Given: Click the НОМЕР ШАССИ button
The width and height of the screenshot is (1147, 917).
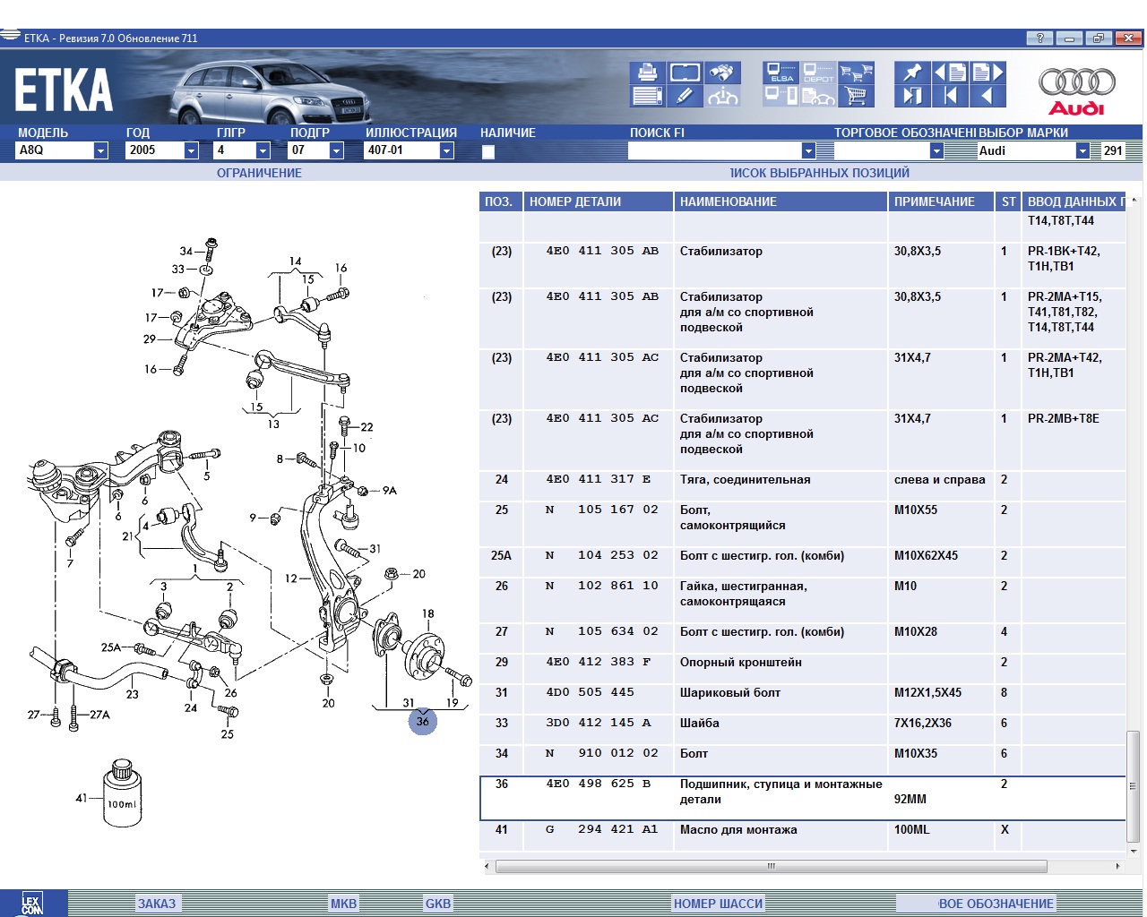Looking at the screenshot, I should click(x=718, y=904).
